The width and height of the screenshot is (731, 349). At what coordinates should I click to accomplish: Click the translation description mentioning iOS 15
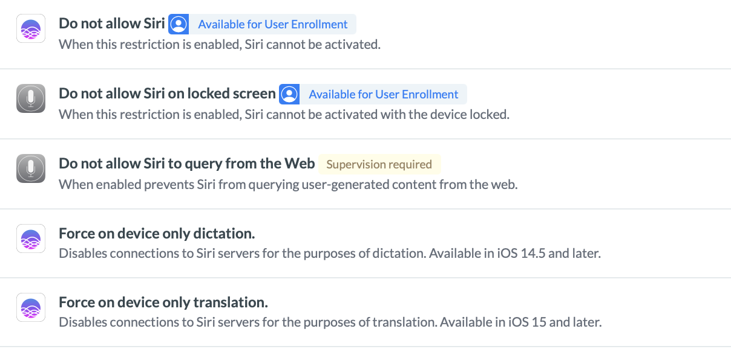[330, 322]
